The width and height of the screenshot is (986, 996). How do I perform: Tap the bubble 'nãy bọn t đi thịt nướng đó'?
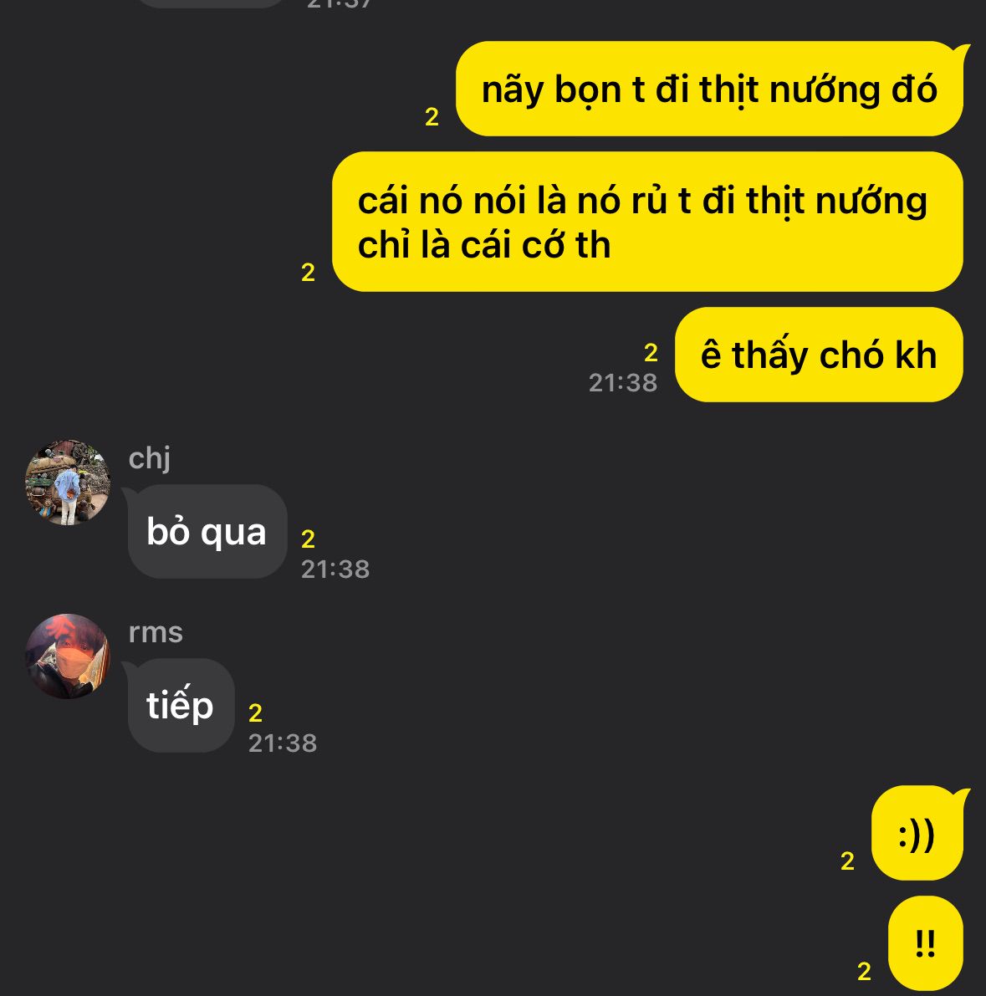pos(710,89)
